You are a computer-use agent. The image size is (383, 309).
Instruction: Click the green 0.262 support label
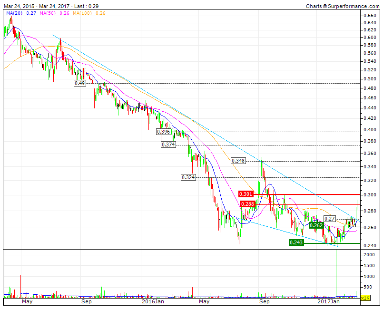coord(316,225)
